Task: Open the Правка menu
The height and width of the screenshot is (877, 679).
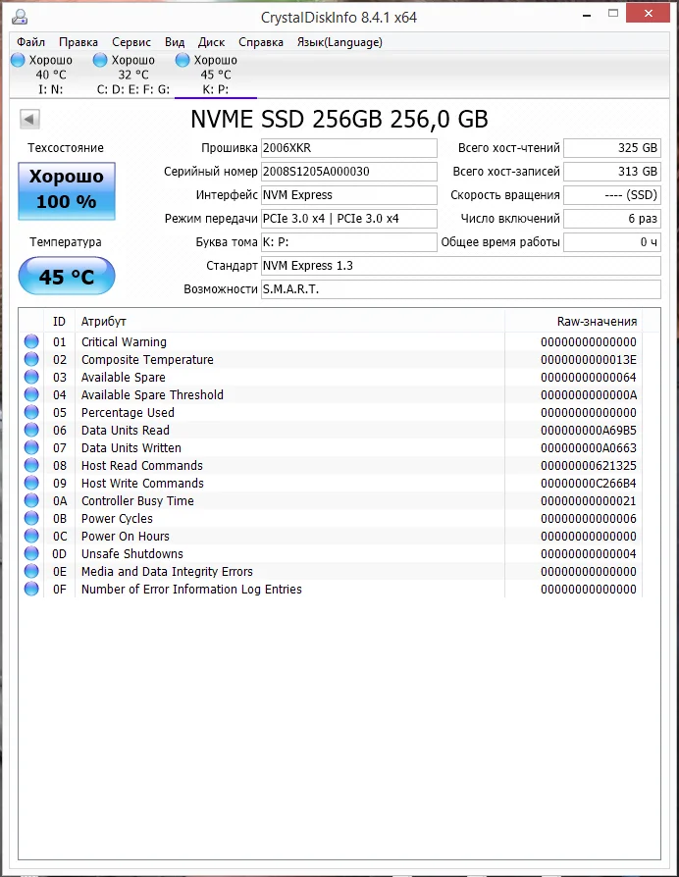Action: pyautogui.click(x=78, y=42)
